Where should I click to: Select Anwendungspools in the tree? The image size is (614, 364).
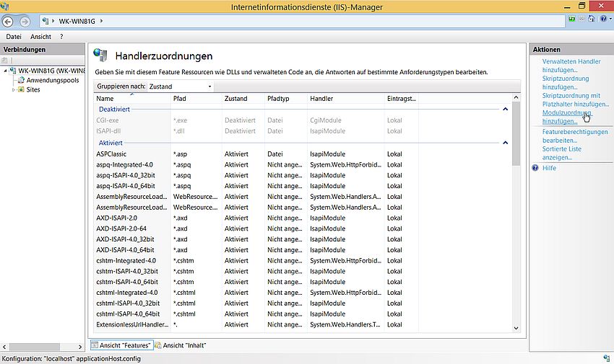click(53, 80)
